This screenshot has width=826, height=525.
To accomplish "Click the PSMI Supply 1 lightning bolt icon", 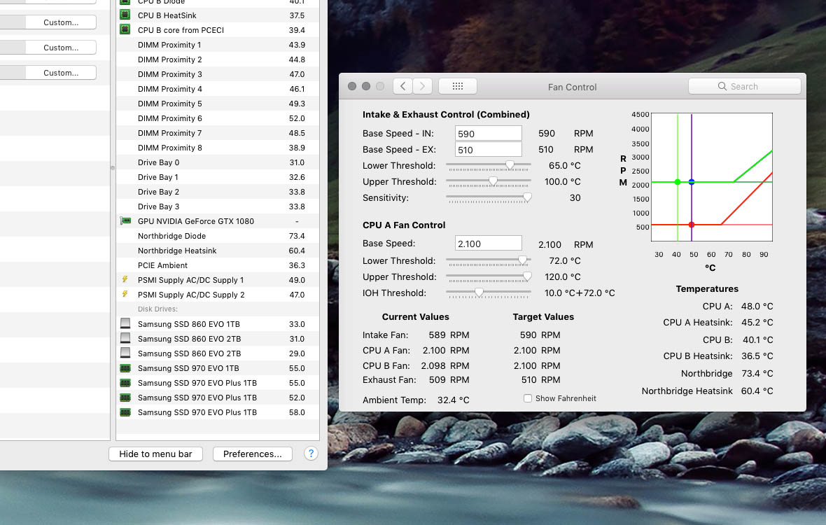I will tap(125, 280).
